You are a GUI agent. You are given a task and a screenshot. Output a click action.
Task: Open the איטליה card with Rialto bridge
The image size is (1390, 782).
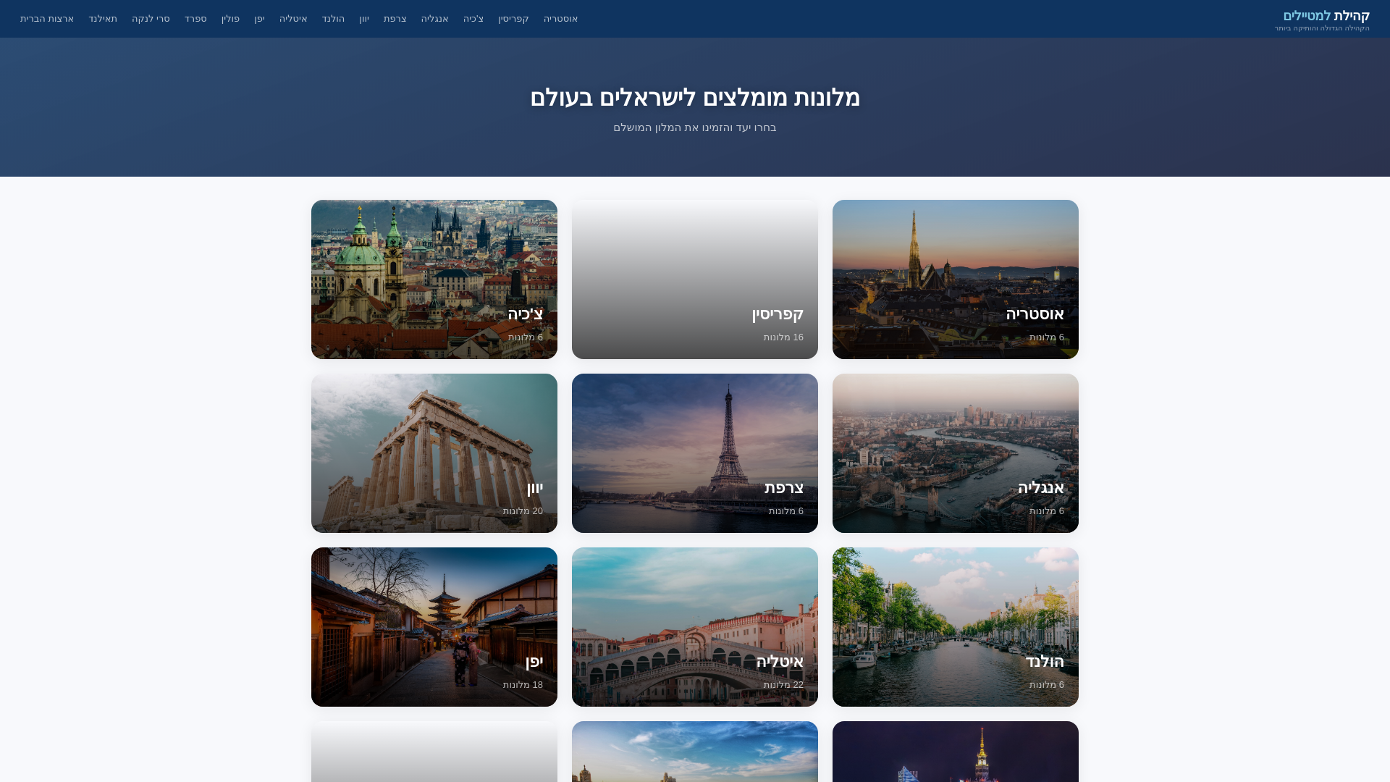click(x=695, y=627)
